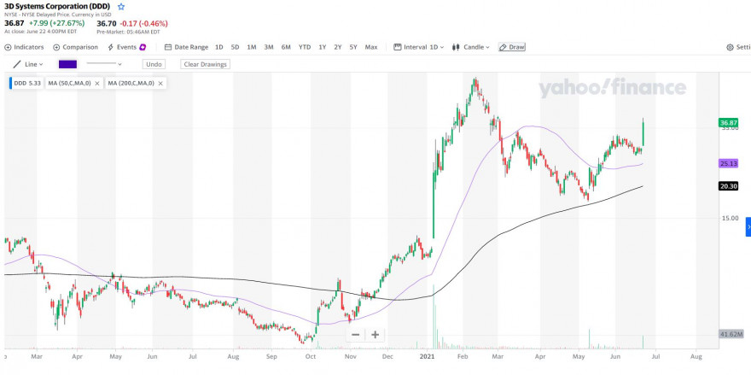Click the 25.13 MA50 value tag
751x375 pixels.
(729, 163)
